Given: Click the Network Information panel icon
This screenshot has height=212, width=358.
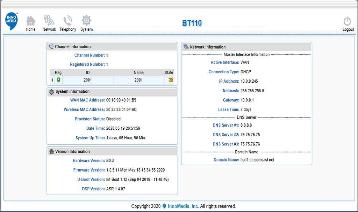Looking at the screenshot, I should coord(186,47).
